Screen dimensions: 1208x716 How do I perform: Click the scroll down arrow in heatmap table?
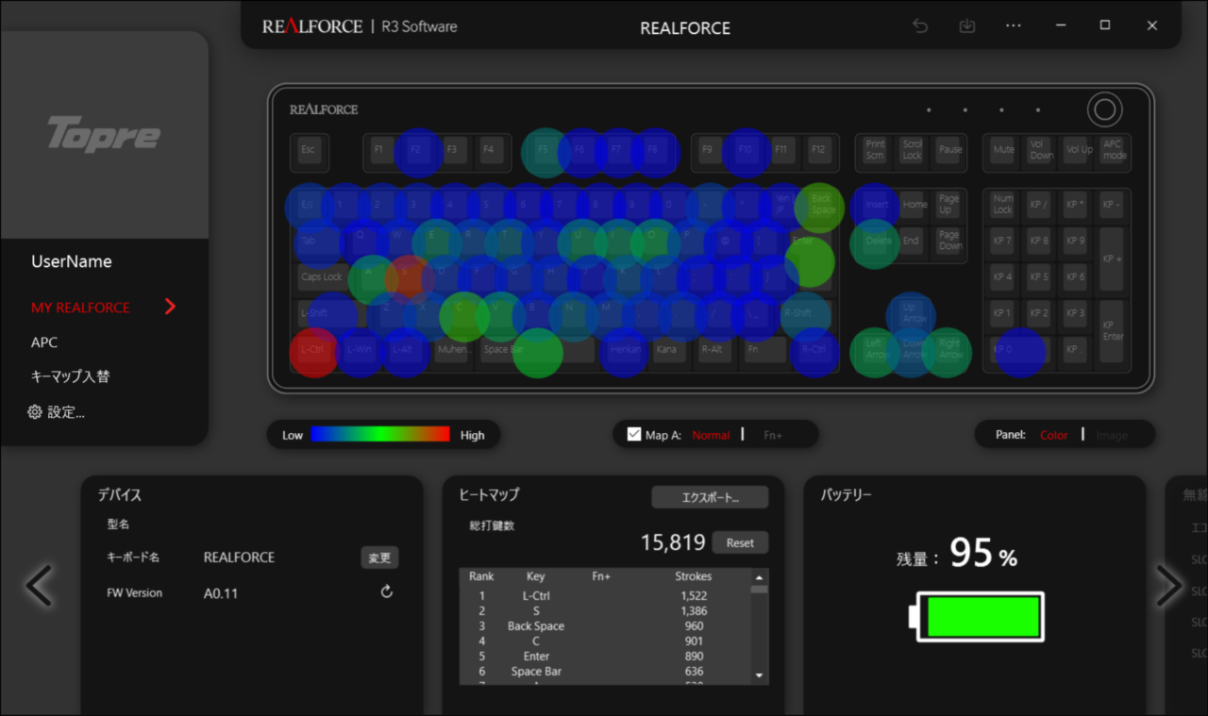tap(760, 675)
